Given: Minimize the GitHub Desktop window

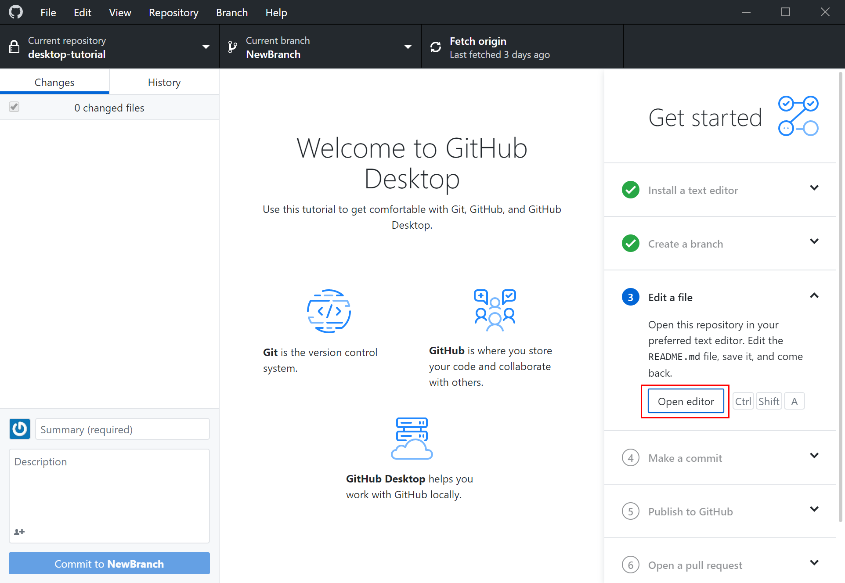Looking at the screenshot, I should (746, 12).
